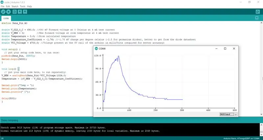Click the Upload arrow button
The image size is (263, 140).
[x=9, y=12]
